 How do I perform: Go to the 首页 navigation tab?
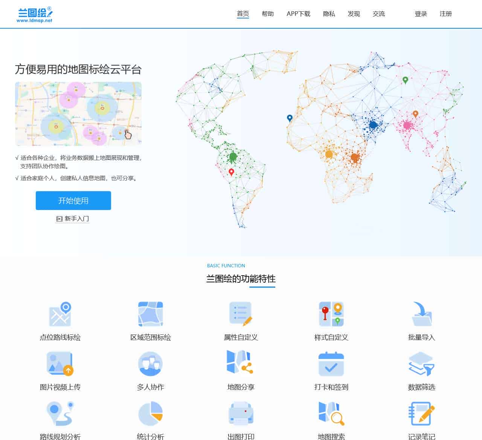[243, 14]
